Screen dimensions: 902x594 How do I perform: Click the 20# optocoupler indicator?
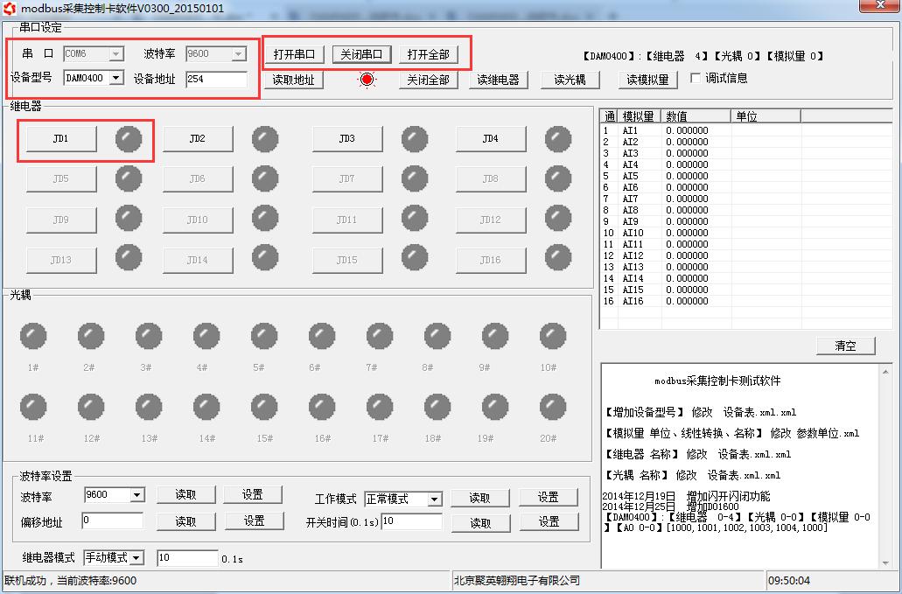pyautogui.click(x=553, y=407)
